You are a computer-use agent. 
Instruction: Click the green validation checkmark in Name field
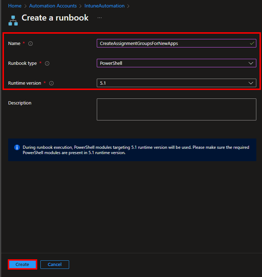pyautogui.click(x=252, y=43)
